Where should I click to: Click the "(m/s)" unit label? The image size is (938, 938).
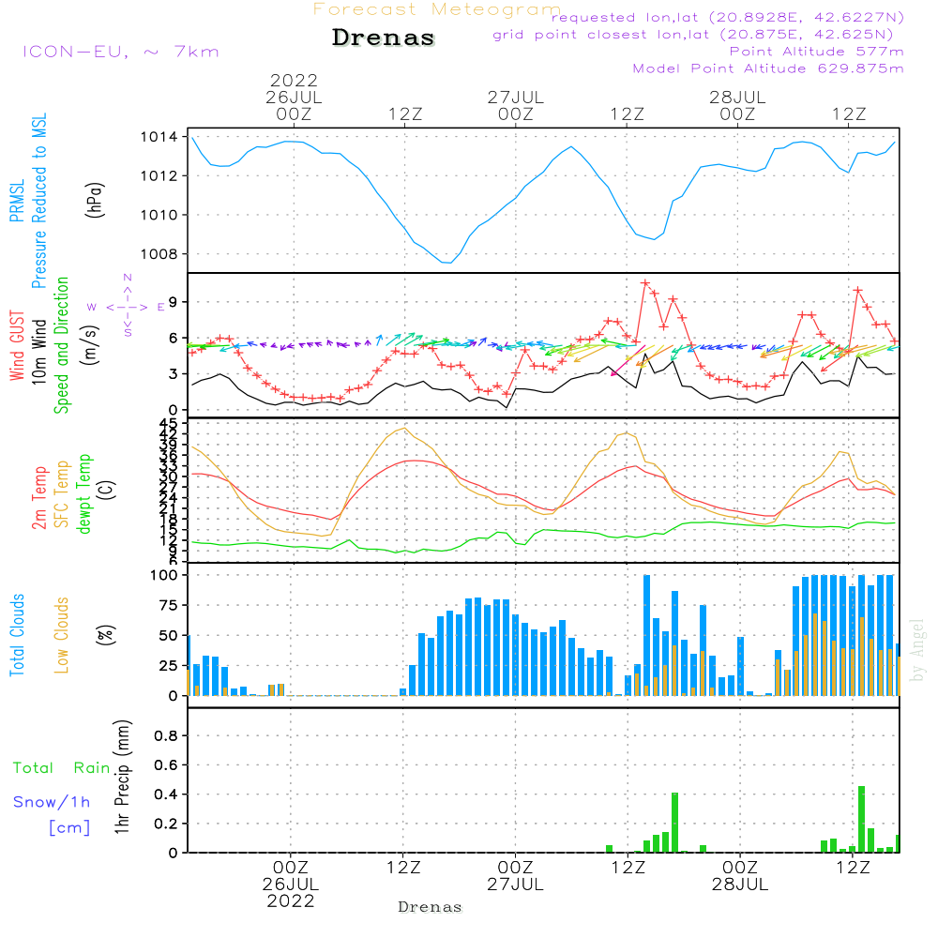click(x=90, y=345)
